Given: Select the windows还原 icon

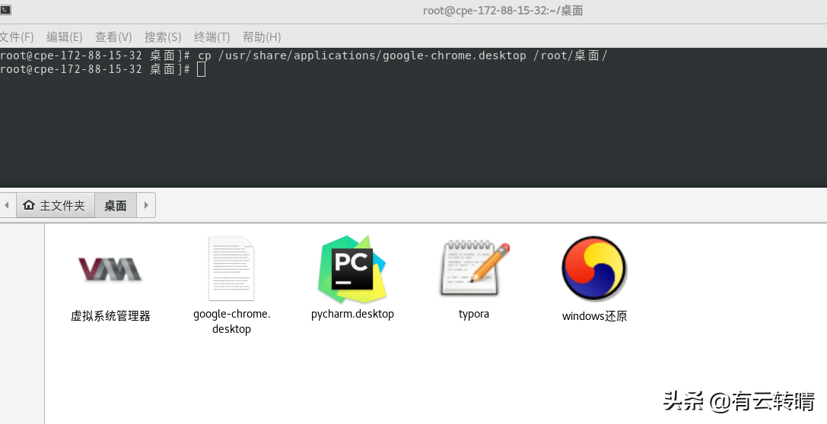Looking at the screenshot, I should [x=594, y=269].
